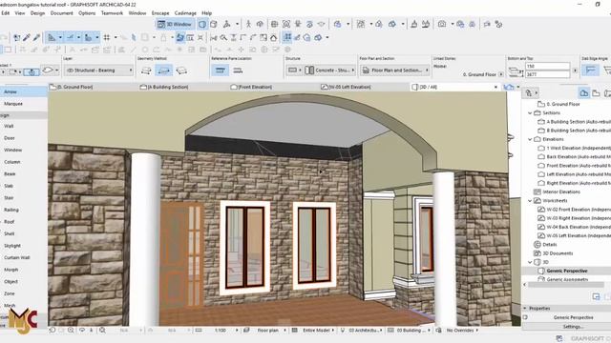
Task: Click the walking figure explore icon
Action: pyautogui.click(x=248, y=24)
